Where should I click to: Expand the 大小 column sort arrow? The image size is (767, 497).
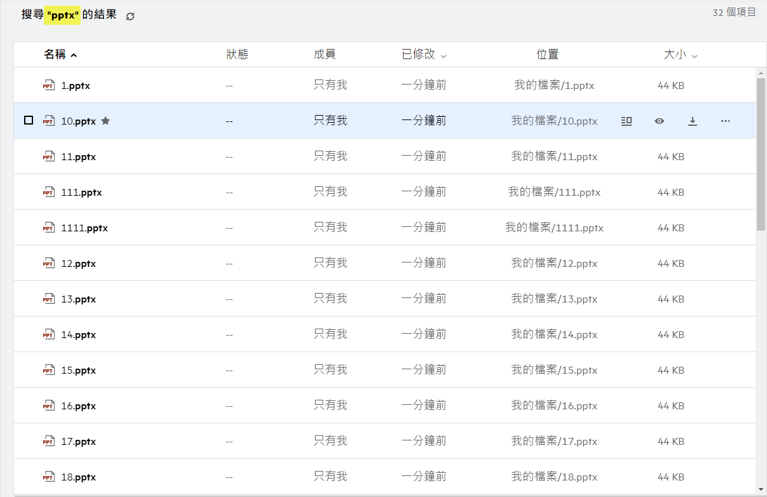(695, 56)
